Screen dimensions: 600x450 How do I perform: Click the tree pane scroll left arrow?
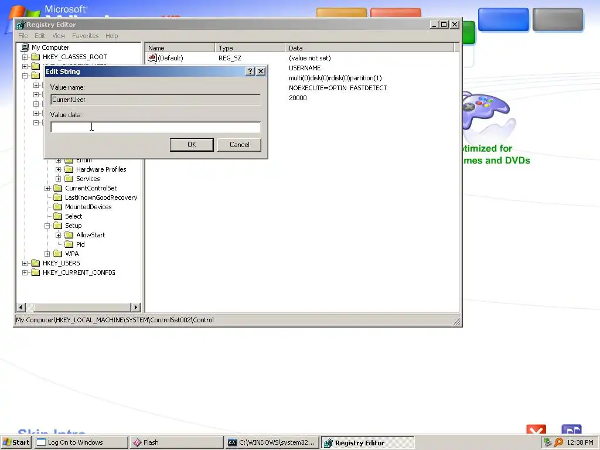click(x=21, y=307)
